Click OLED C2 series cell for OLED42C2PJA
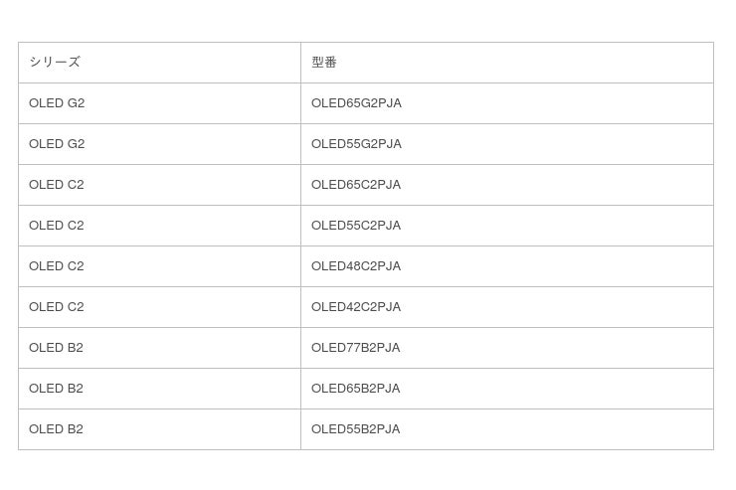Image resolution: width=736 pixels, height=490 pixels. [57, 307]
